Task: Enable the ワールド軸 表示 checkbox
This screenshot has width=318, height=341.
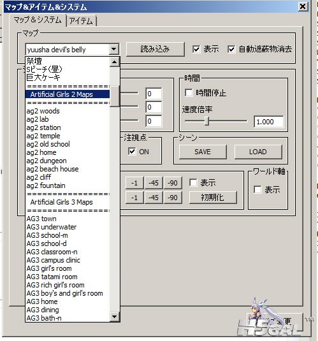Action: coord(257,189)
